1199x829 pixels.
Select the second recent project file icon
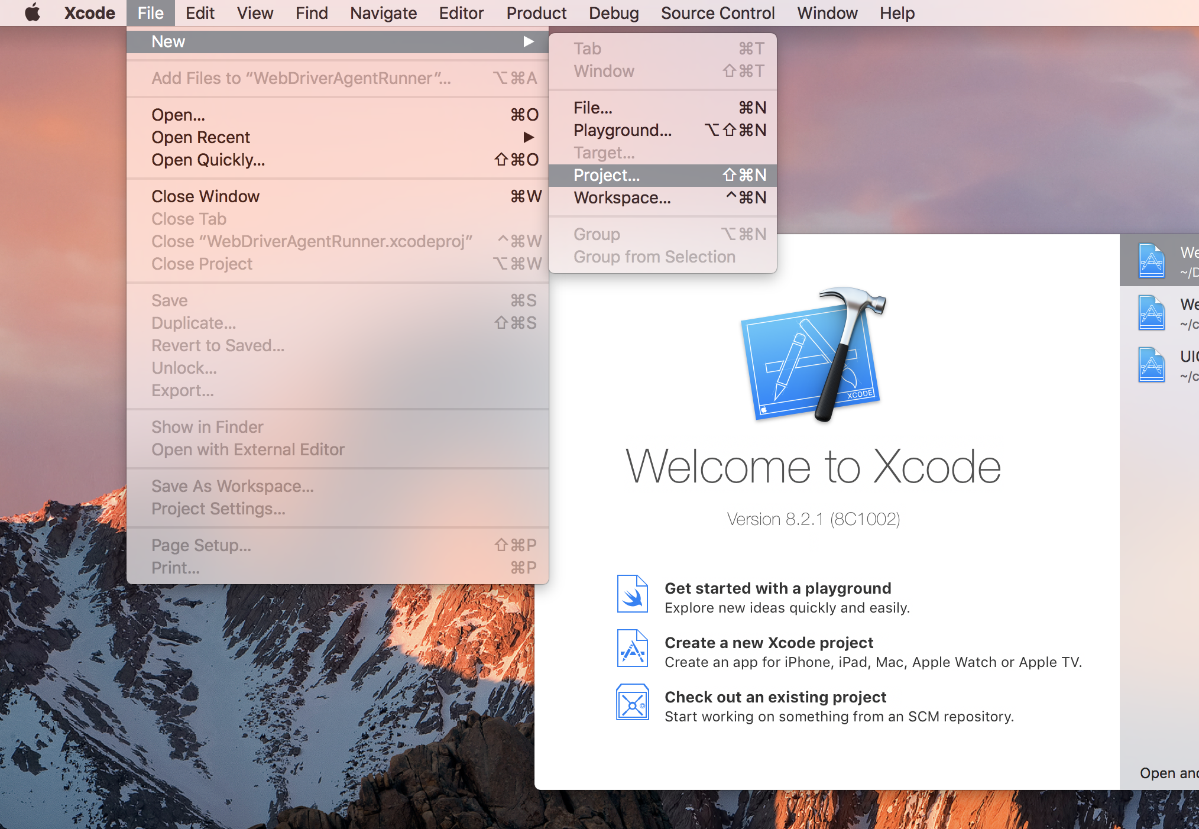1151,312
